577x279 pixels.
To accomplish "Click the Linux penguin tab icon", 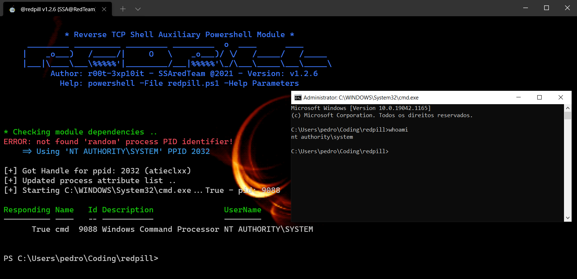I will 12,9.
